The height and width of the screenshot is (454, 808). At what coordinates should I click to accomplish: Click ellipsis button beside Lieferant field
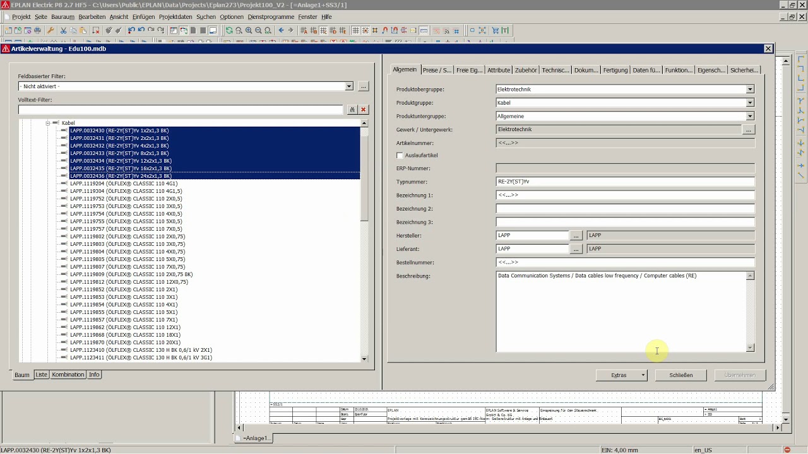click(576, 249)
